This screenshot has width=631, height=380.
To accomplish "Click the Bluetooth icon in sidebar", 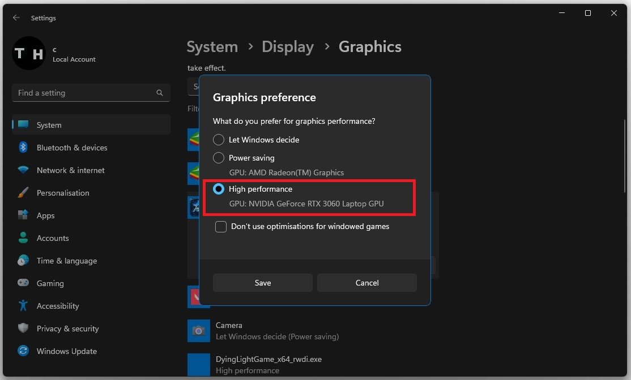I will 23,148.
